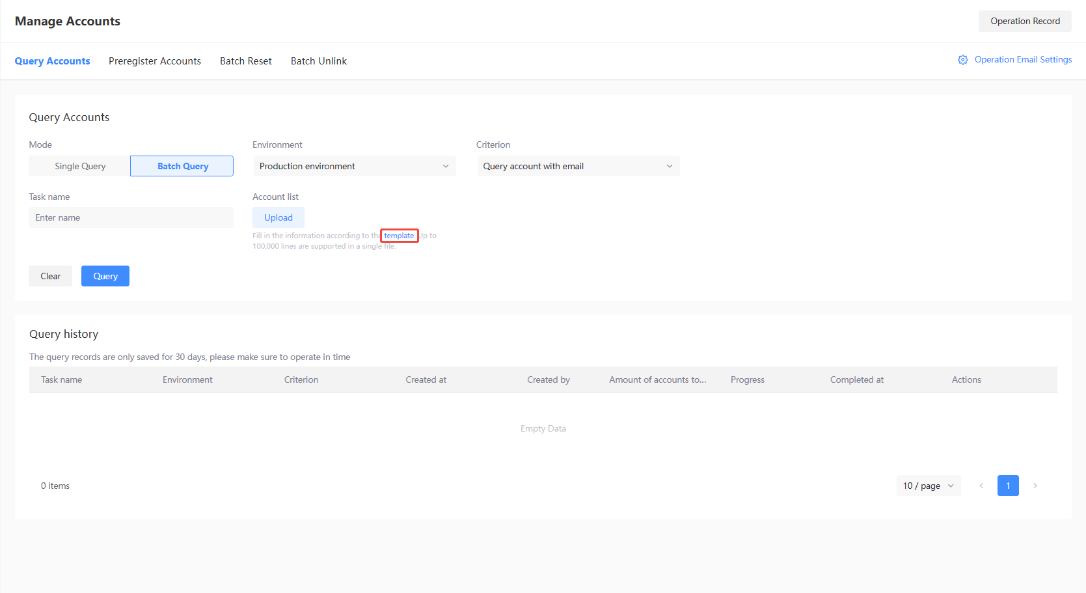This screenshot has width=1086, height=593.
Task: Click the Upload button for account list
Action: click(x=278, y=217)
